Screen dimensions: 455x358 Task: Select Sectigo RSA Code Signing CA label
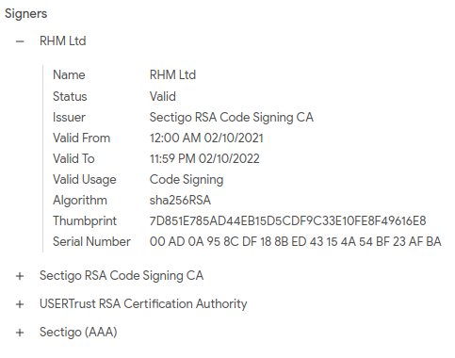pos(122,276)
